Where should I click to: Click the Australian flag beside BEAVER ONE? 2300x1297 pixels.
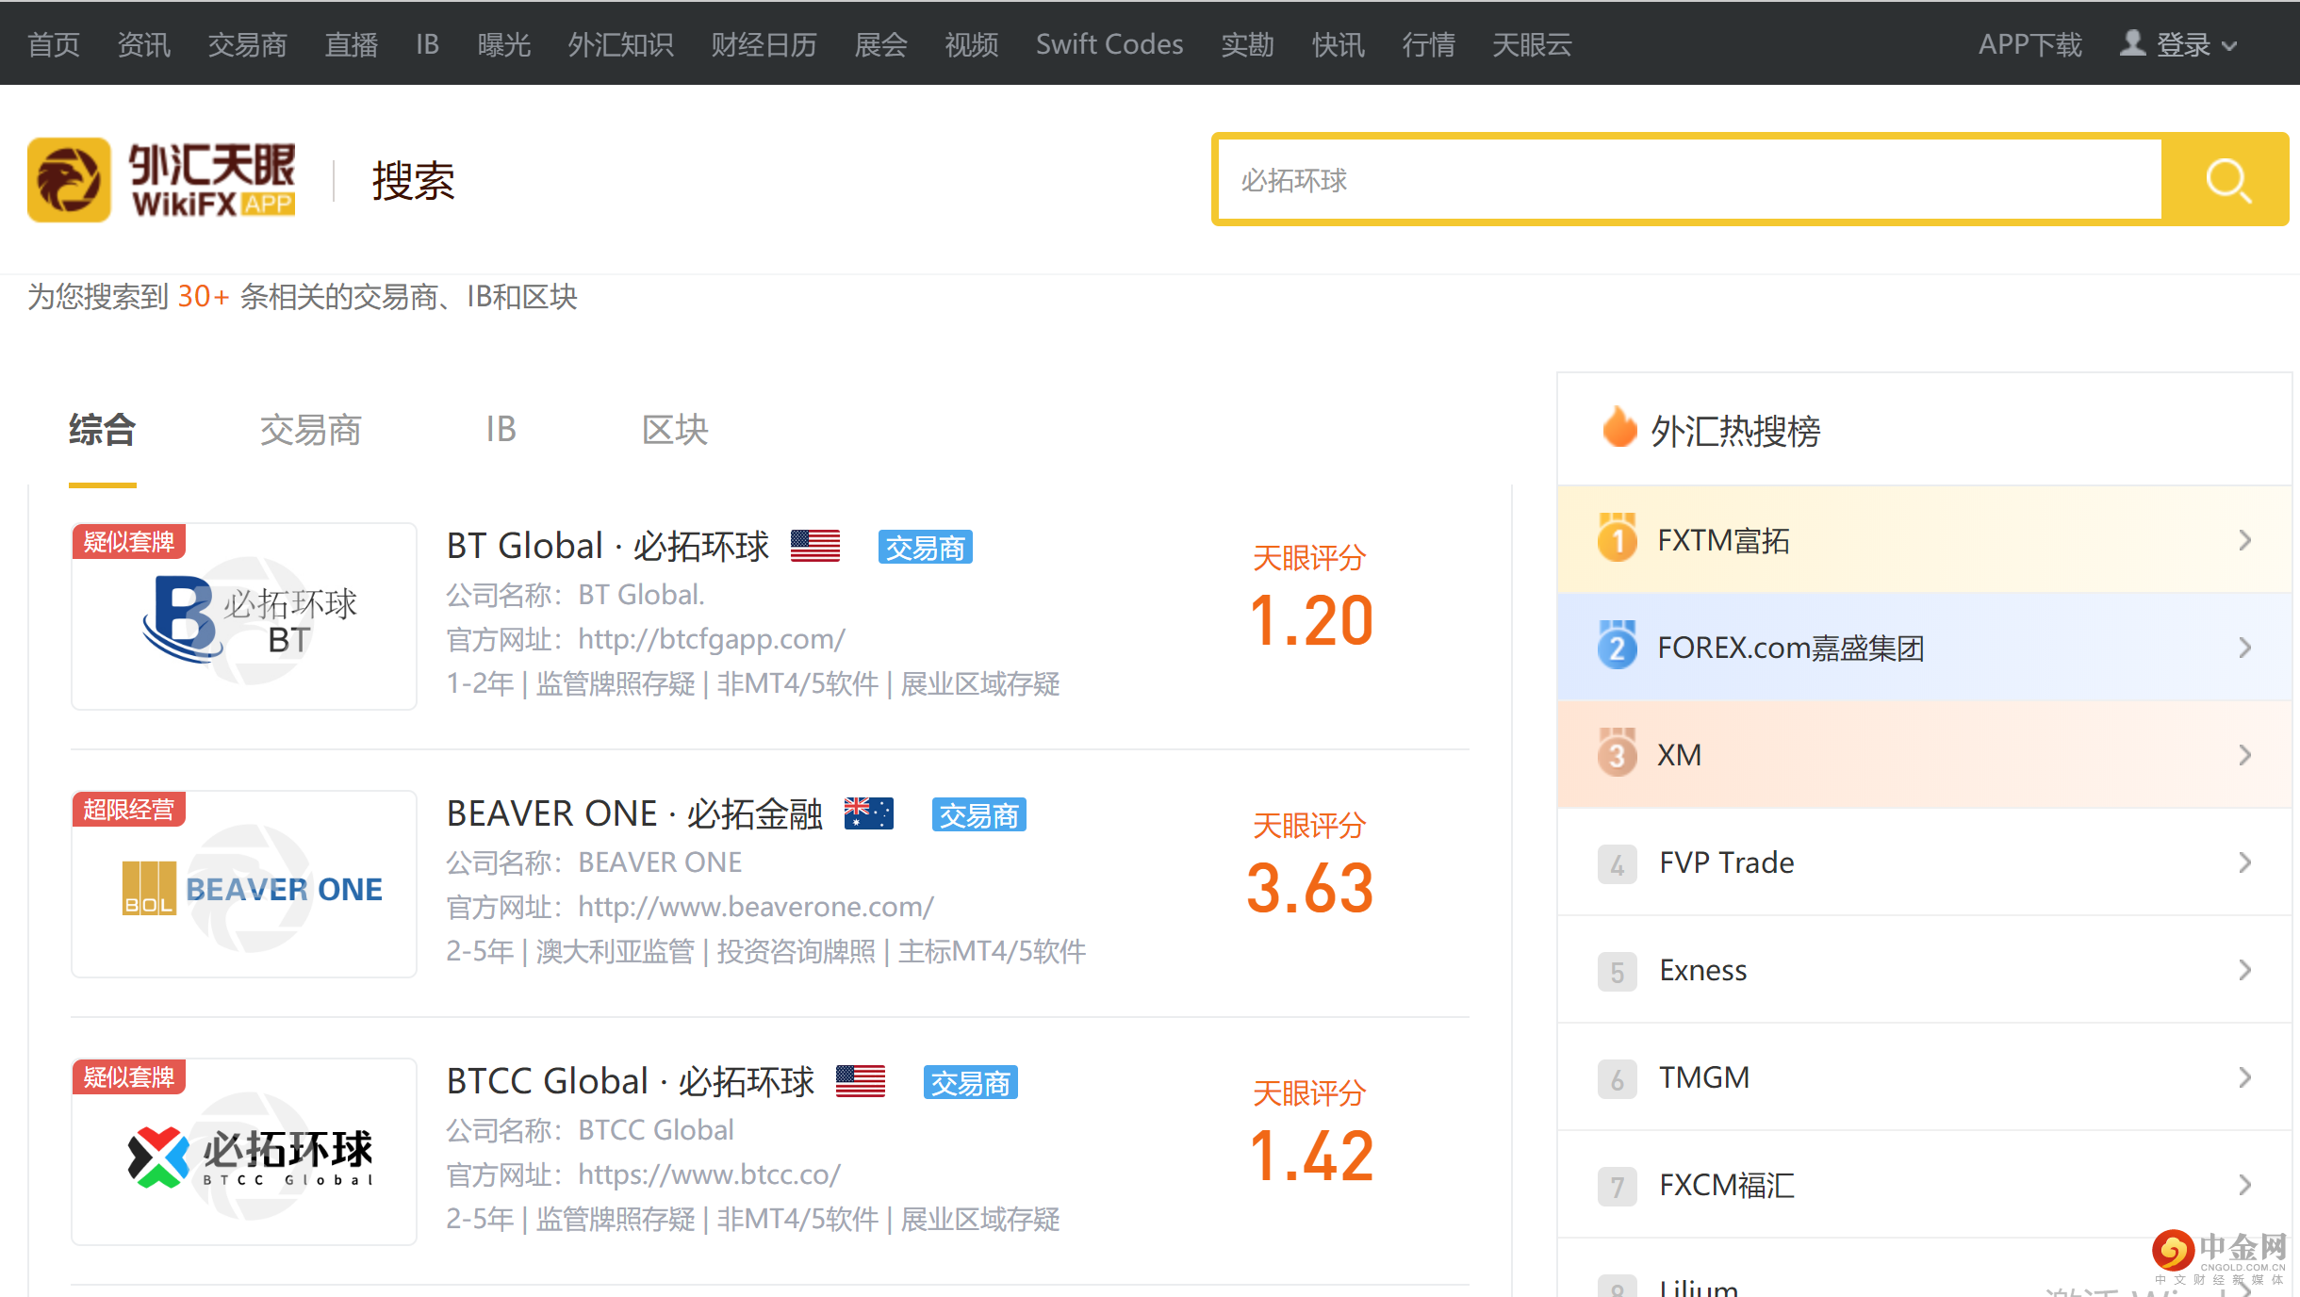point(868,813)
